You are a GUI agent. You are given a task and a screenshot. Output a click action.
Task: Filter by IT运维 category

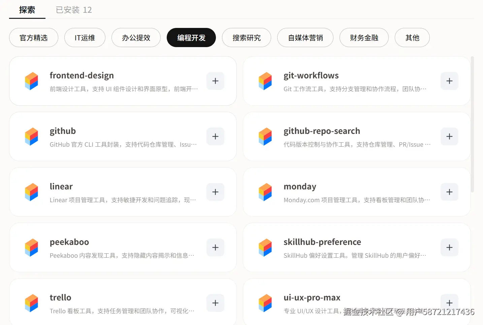(85, 38)
